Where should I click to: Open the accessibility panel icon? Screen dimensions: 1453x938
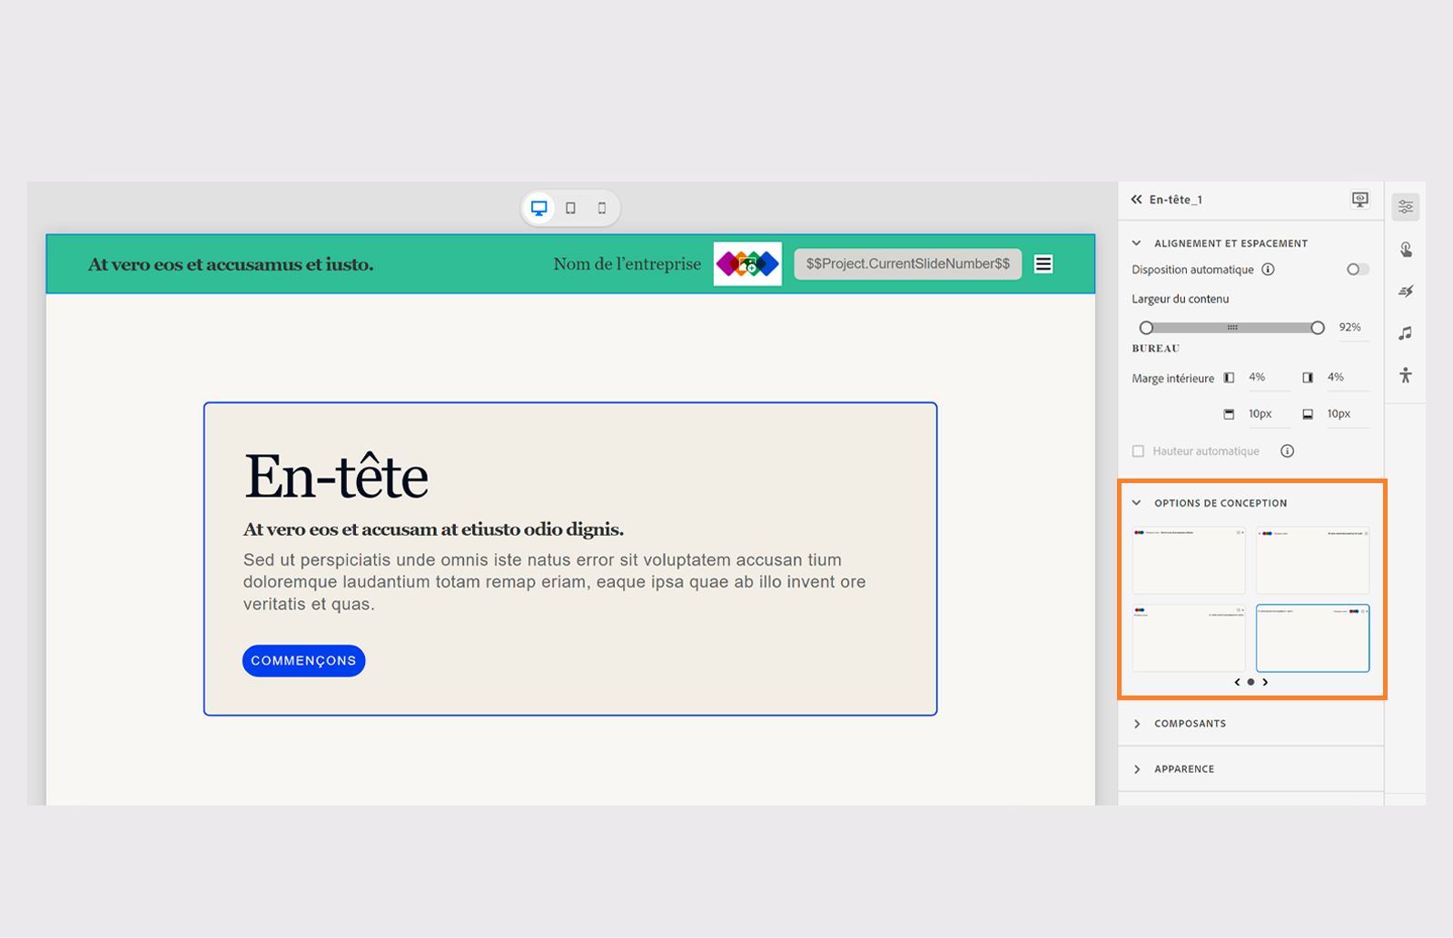click(1406, 372)
